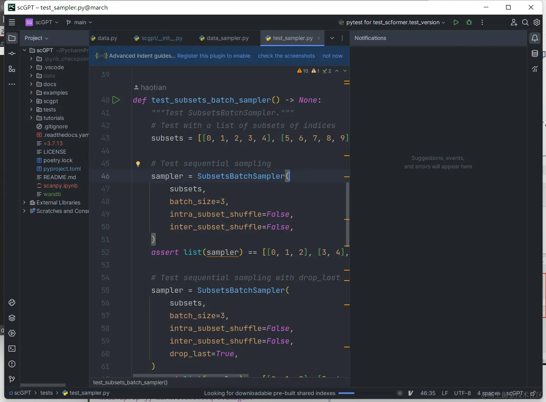Click test_sampler.py breadcrumb
The height and width of the screenshot is (402, 546).
(86, 393)
